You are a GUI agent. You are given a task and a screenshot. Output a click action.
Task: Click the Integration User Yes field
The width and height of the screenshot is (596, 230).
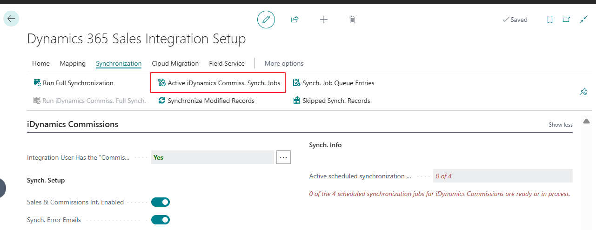pos(212,157)
